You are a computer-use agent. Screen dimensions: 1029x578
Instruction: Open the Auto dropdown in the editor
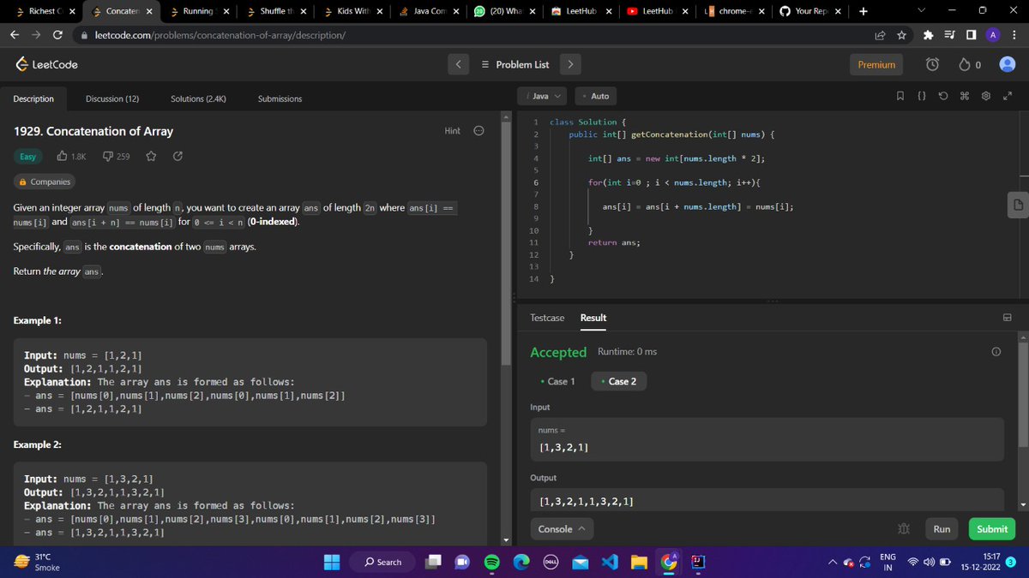coord(596,96)
